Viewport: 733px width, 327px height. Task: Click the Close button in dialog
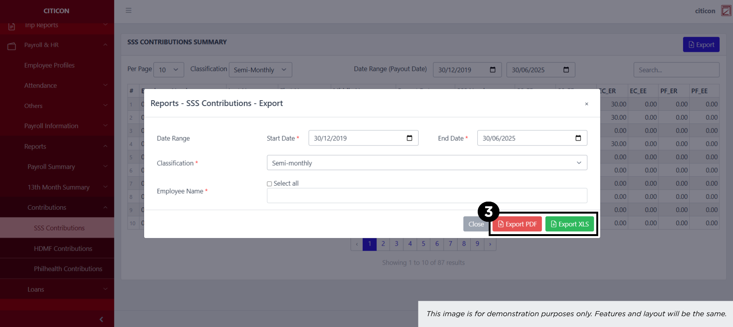[476, 224]
